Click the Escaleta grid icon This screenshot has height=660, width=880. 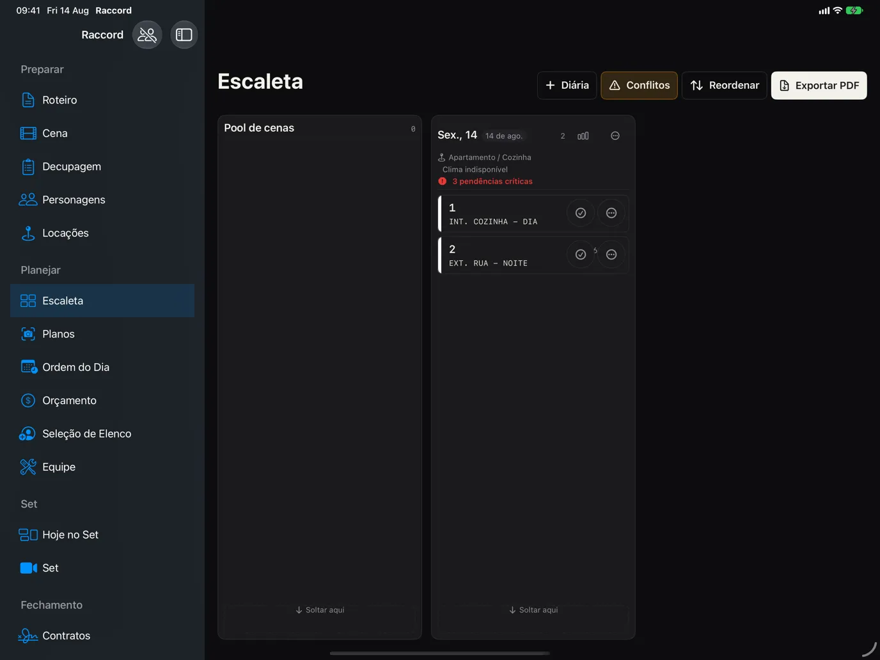pos(28,301)
